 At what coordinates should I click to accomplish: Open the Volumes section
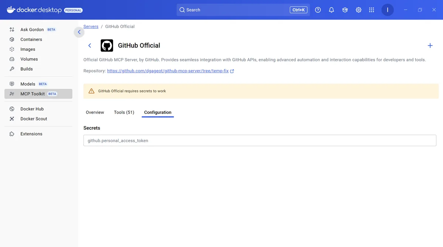coord(38,59)
